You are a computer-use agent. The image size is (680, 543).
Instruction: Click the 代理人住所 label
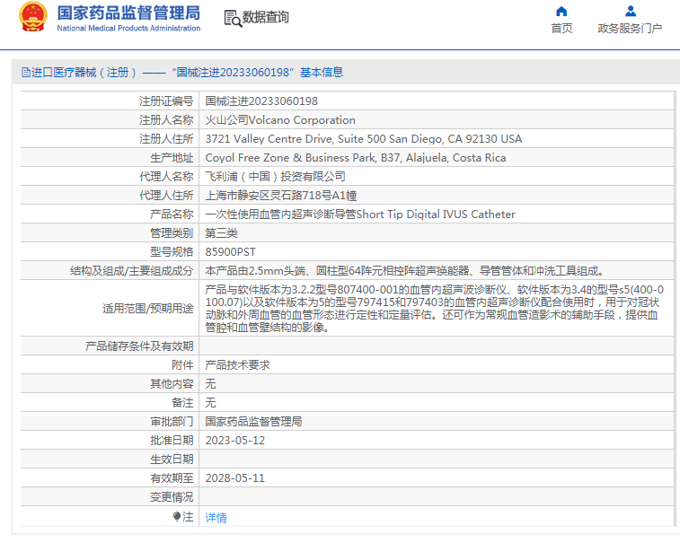pos(166,196)
